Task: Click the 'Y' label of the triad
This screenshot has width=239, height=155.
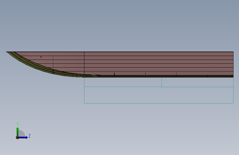Action: click(18, 124)
